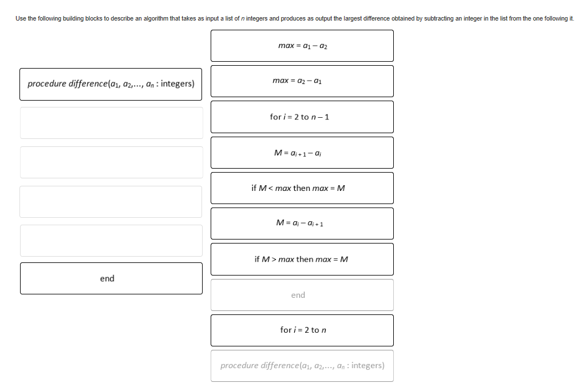Click the fourth empty answer slot
The width and height of the screenshot is (581, 387).
111,240
